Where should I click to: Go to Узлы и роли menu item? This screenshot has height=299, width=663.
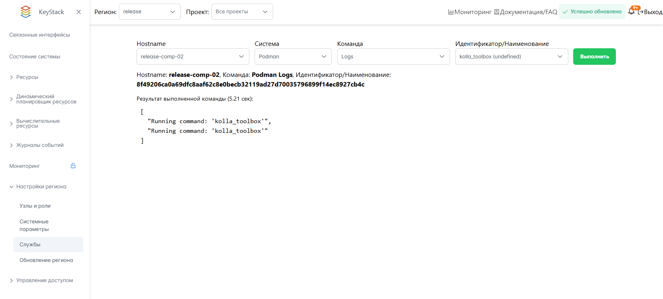click(35, 206)
